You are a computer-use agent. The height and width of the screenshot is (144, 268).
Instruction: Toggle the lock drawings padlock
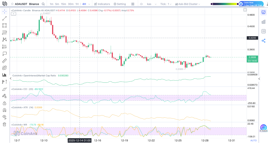[x=4, y=103]
